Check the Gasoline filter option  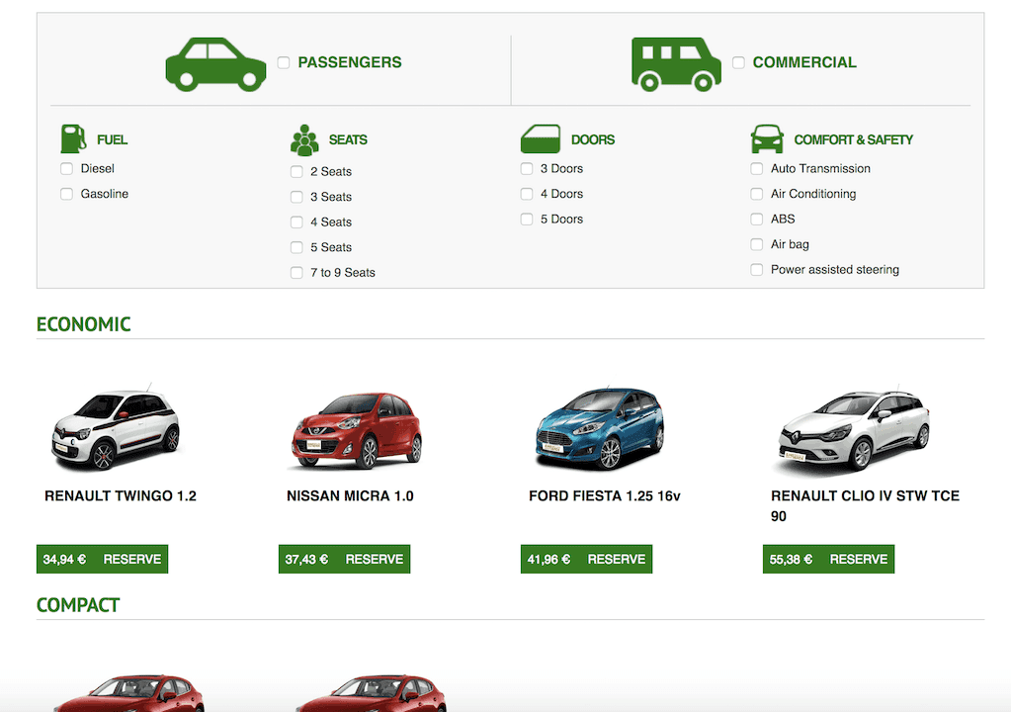64,194
